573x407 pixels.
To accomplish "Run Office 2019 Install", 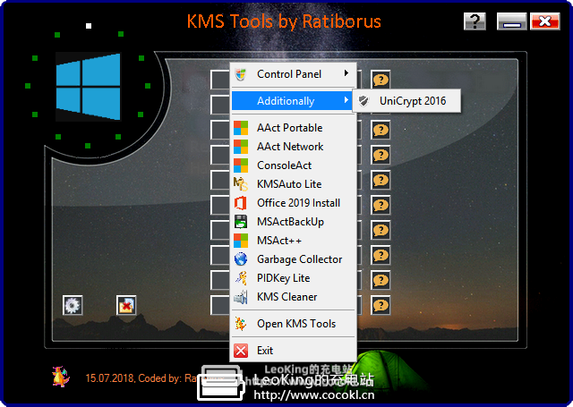I will click(x=294, y=203).
